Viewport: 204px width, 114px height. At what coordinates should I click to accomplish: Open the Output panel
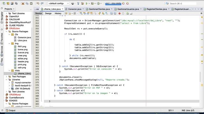[x=11, y=111]
